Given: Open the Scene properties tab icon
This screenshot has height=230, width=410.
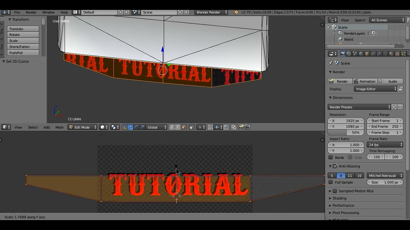Looking at the screenshot, I should (355, 54).
